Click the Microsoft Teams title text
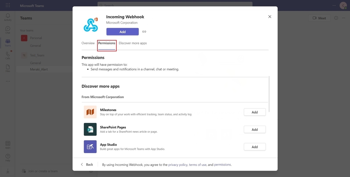Screen dimensions: 350x177 [32, 6]
